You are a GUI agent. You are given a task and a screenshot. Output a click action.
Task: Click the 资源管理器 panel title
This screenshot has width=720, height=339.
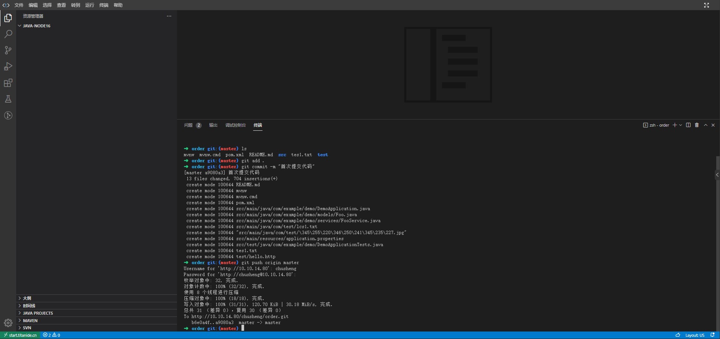(x=33, y=16)
